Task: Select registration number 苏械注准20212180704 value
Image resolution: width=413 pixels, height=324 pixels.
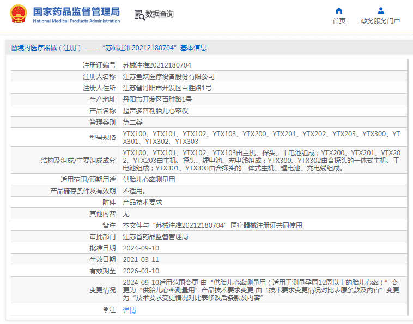Action: tap(157, 65)
